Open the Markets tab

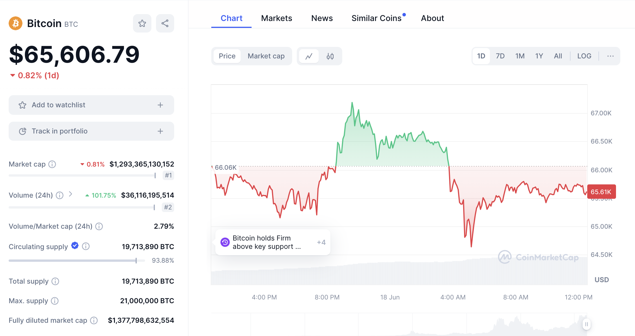tap(276, 18)
